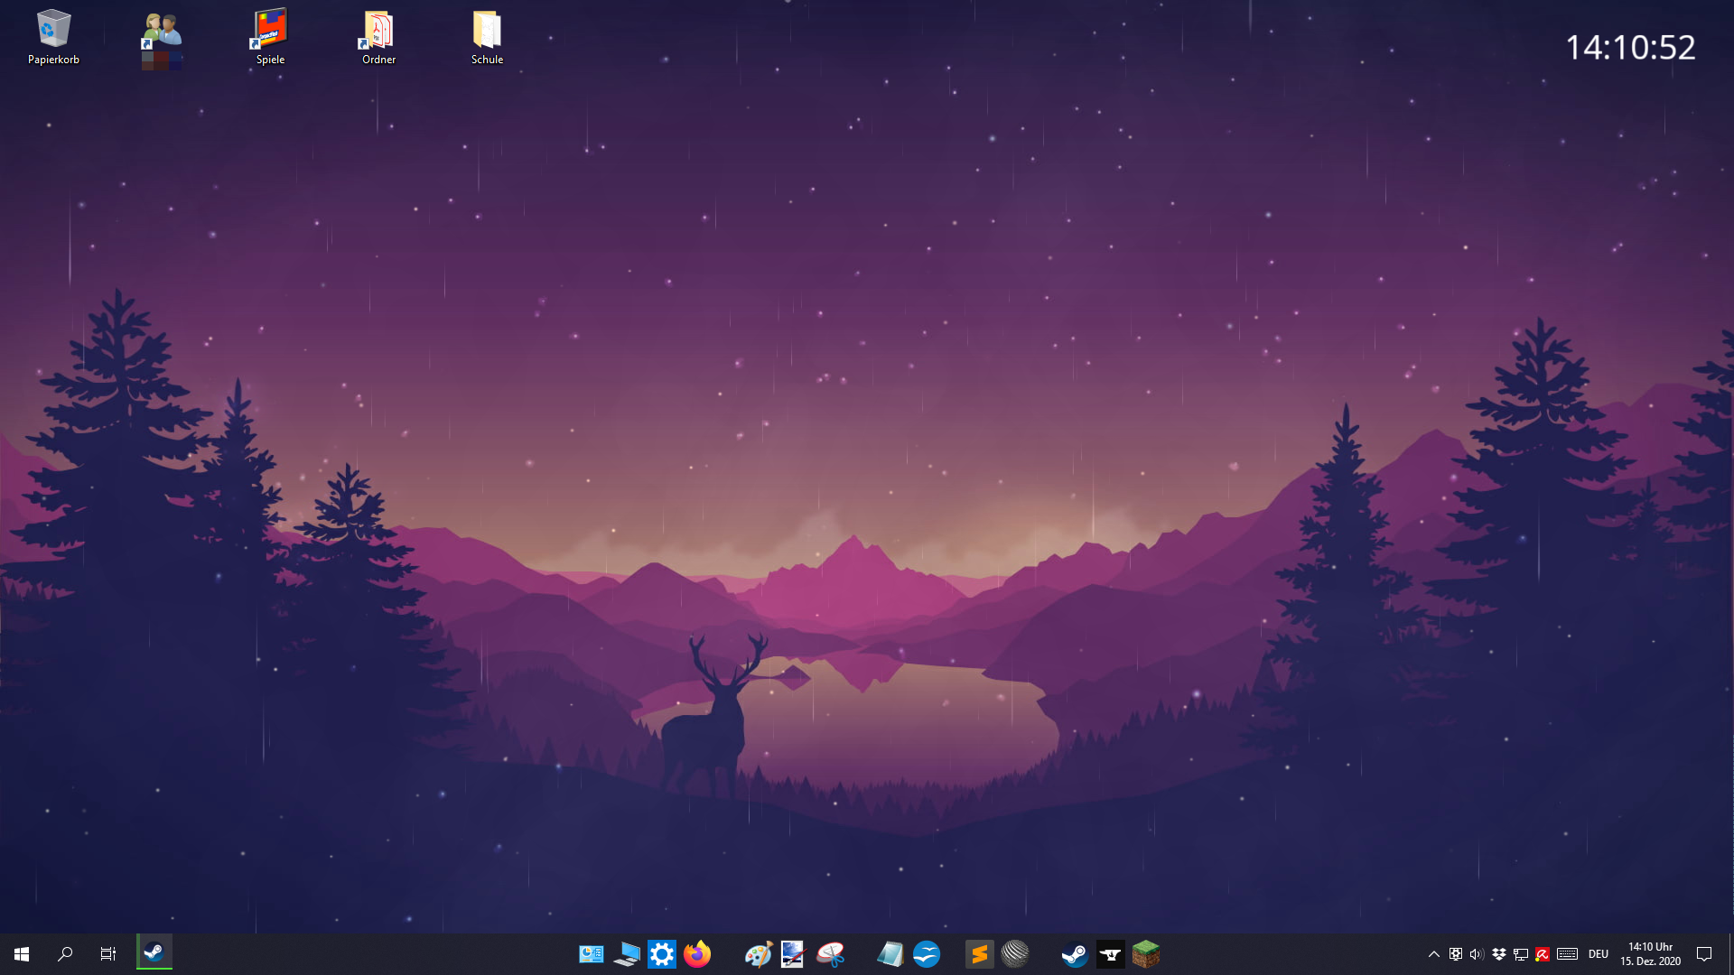Launch Snipping Tool from the taskbar

click(830, 954)
